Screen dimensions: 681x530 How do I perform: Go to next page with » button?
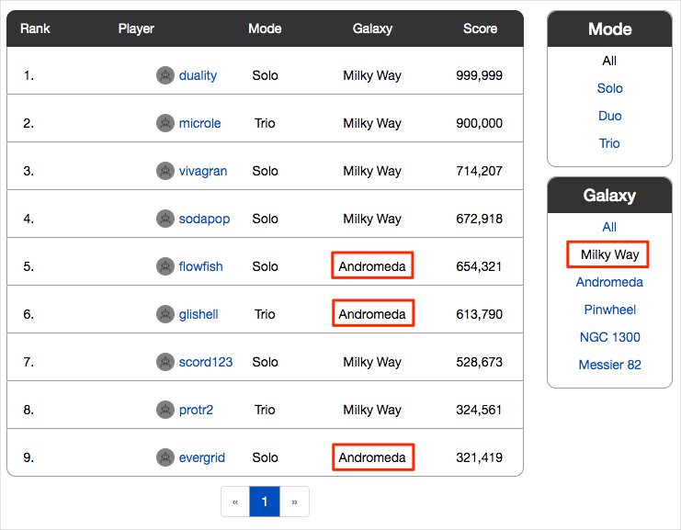(x=294, y=502)
